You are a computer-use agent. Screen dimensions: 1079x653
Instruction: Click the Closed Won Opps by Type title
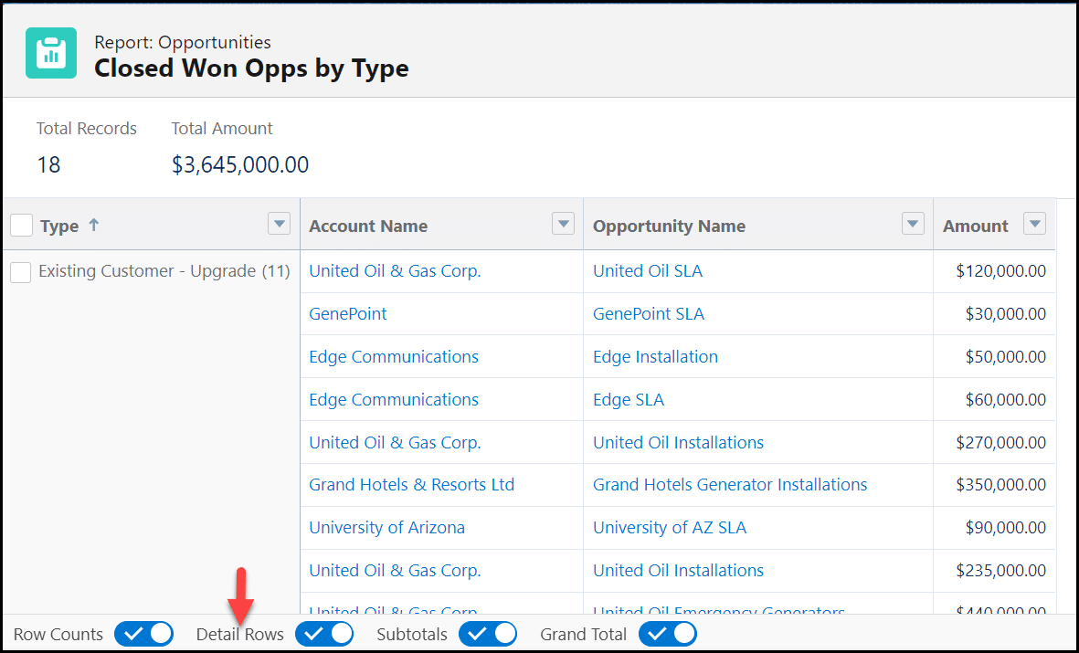point(251,68)
